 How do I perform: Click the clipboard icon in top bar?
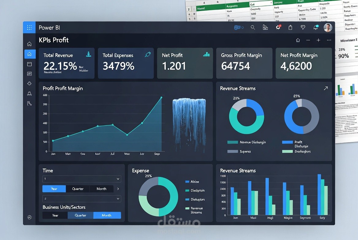coord(291,27)
